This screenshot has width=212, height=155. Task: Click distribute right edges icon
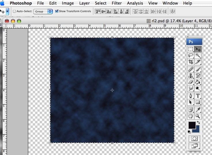coord(164,12)
